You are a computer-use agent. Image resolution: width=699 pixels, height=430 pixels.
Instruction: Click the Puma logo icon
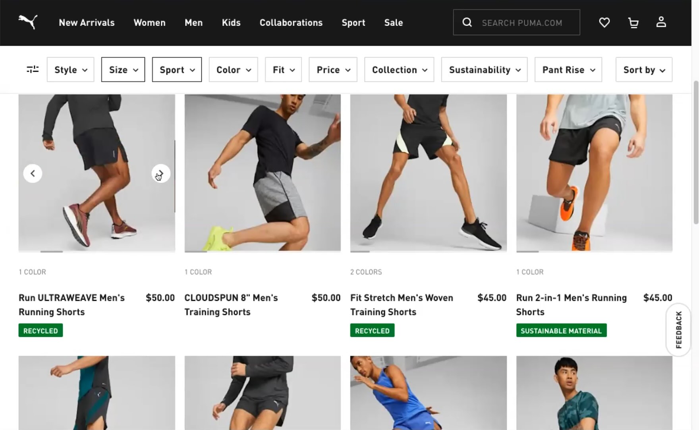pos(28,22)
